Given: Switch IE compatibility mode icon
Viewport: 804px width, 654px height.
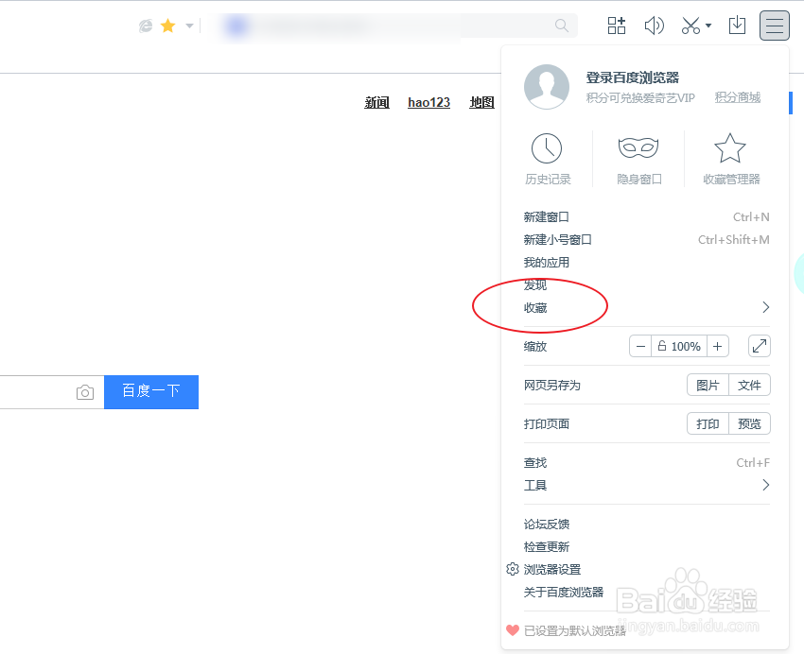Looking at the screenshot, I should 146,26.
